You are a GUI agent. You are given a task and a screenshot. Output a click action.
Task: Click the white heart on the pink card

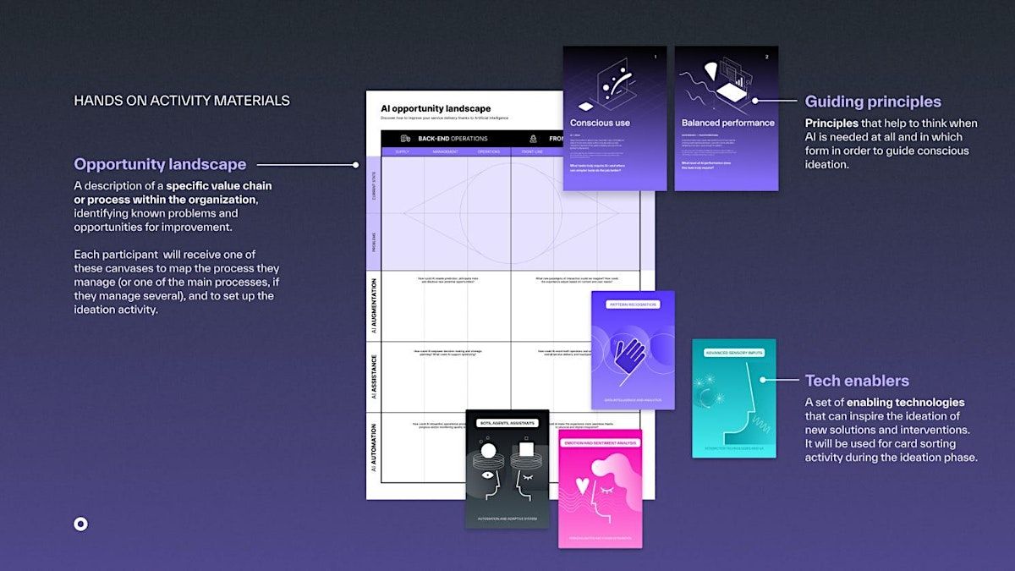(583, 486)
